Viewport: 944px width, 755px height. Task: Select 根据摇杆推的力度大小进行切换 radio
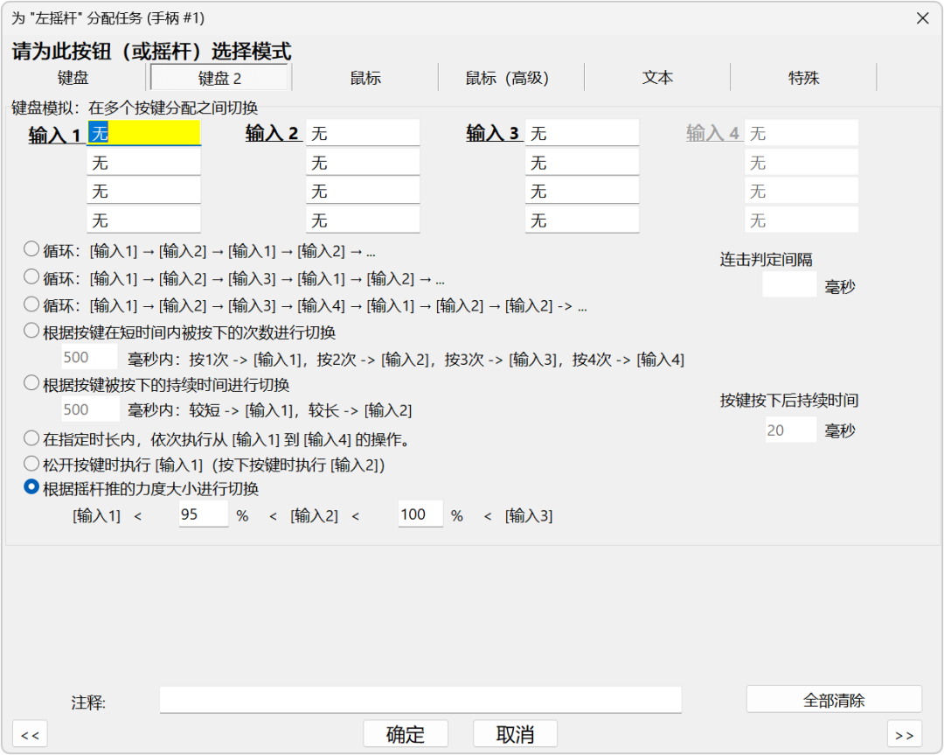coord(31,487)
